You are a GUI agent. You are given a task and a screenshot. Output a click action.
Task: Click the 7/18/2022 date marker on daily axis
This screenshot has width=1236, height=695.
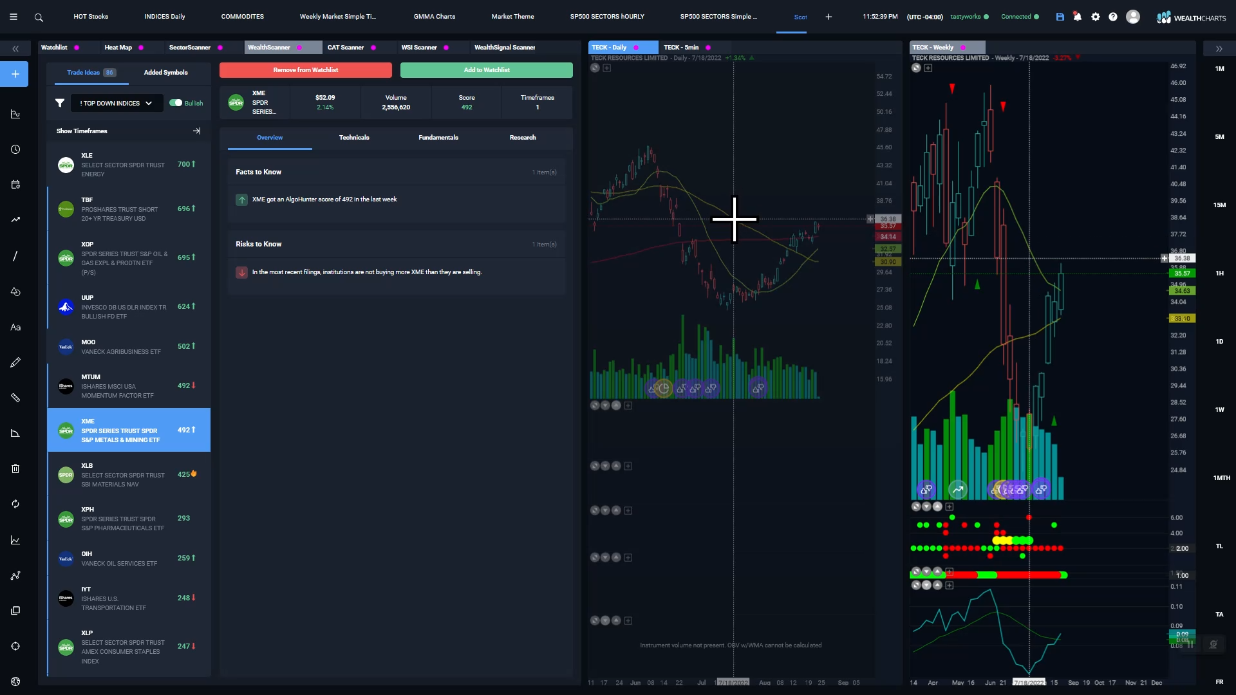click(x=733, y=682)
